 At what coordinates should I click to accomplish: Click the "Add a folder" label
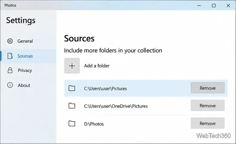click(97, 66)
